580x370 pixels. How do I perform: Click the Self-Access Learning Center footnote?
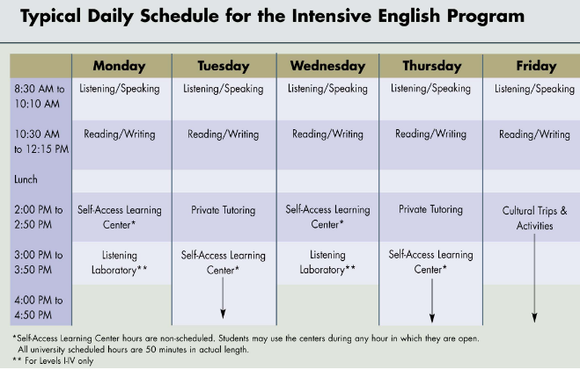point(246,344)
